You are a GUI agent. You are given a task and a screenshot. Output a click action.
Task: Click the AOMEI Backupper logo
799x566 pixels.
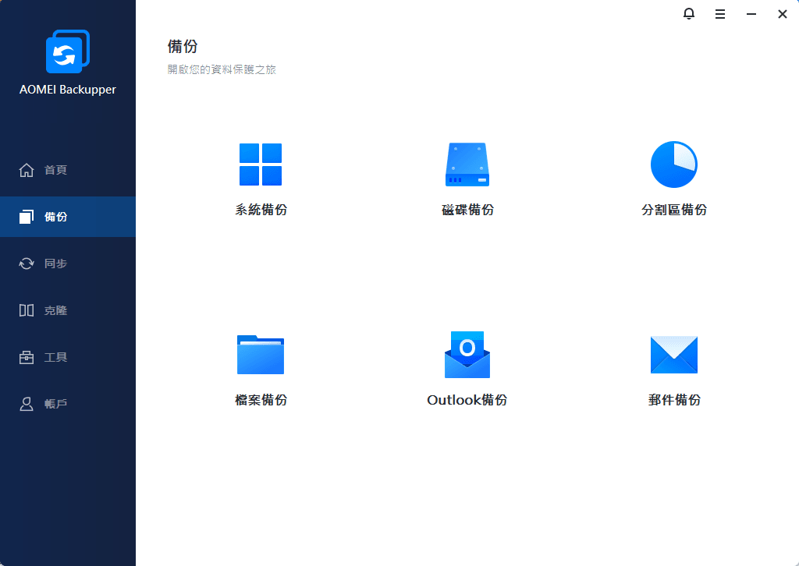[x=68, y=51]
